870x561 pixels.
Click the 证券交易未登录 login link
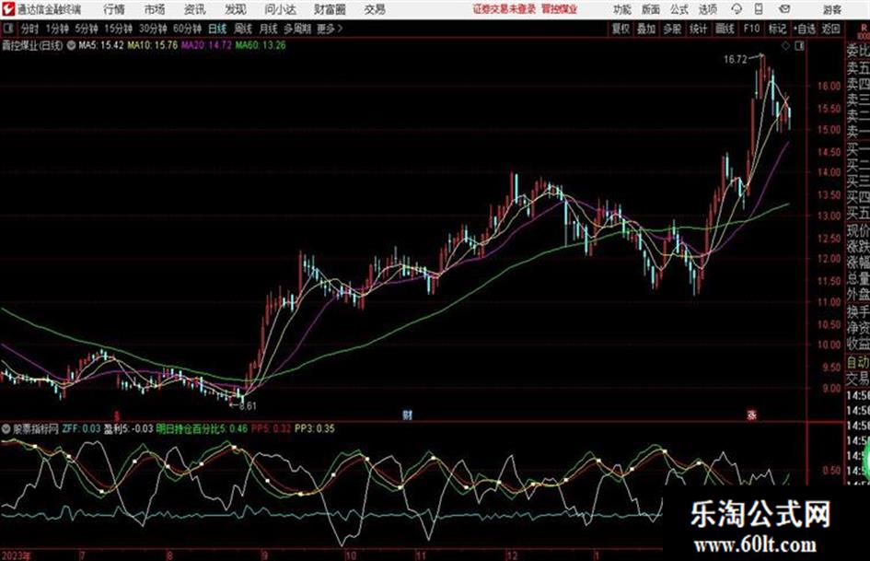pos(505,9)
